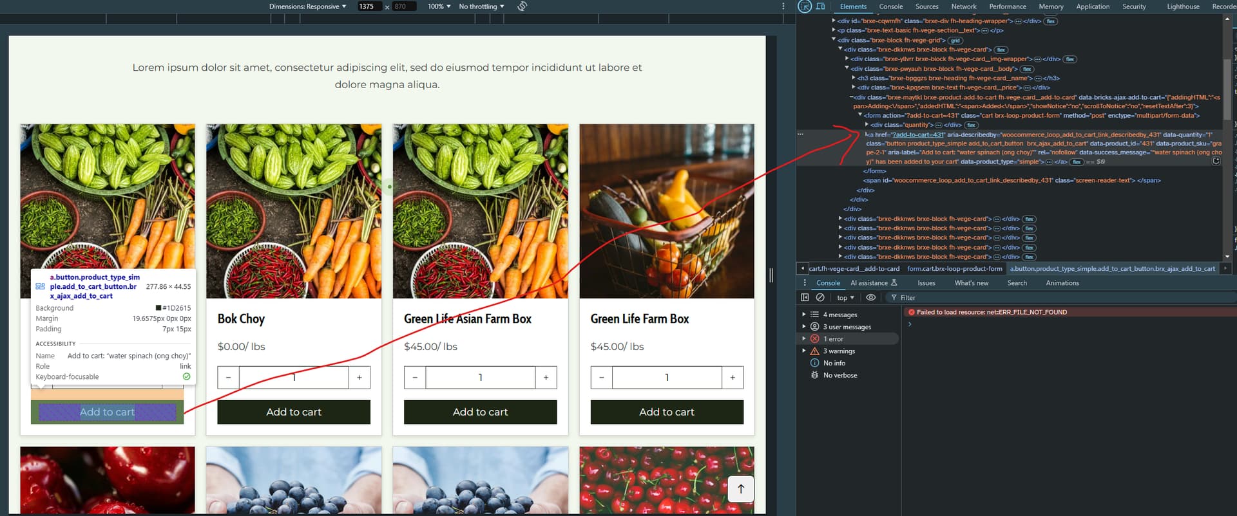The image size is (1237, 516).
Task: Click the info icon beside No info
Action: tap(814, 364)
